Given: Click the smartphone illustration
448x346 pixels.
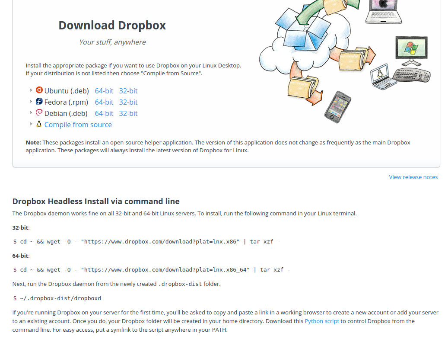Looking at the screenshot, I should (337, 107).
